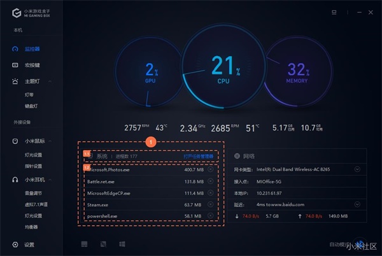Click the headphone icon beside 小米耳机
382x256 pixels.
pyautogui.click(x=15, y=180)
